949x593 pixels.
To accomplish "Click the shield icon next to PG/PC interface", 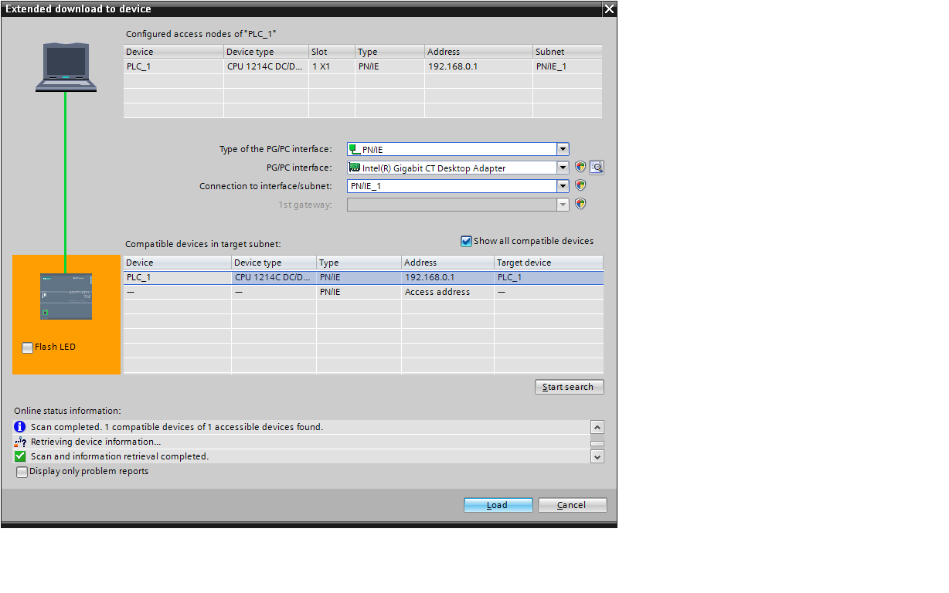I will [x=580, y=167].
